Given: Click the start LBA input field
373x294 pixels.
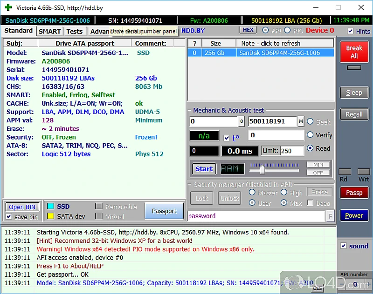Looking at the screenshot, I should click(x=214, y=121).
